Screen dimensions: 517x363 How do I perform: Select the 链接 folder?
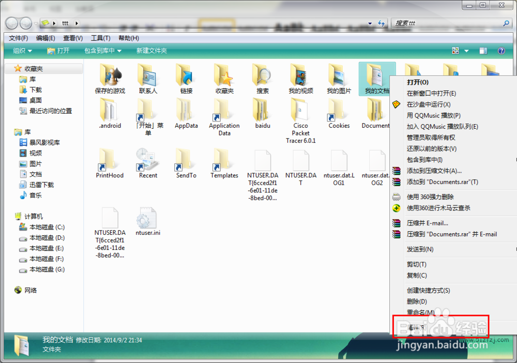coord(186,79)
